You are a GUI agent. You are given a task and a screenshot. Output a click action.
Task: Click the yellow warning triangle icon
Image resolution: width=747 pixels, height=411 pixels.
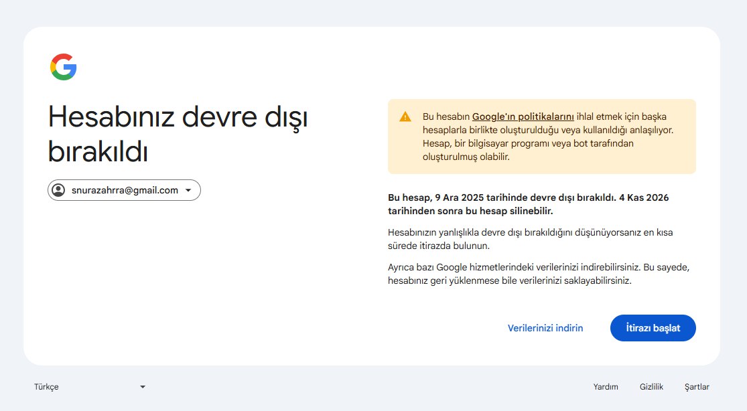tap(405, 116)
